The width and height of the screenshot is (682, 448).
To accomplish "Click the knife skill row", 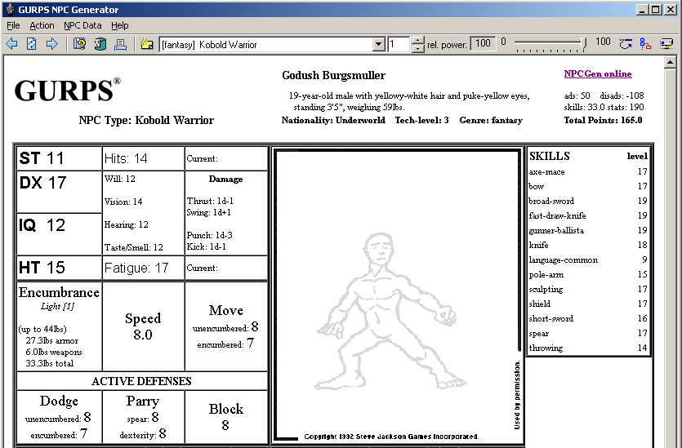I will 588,245.
